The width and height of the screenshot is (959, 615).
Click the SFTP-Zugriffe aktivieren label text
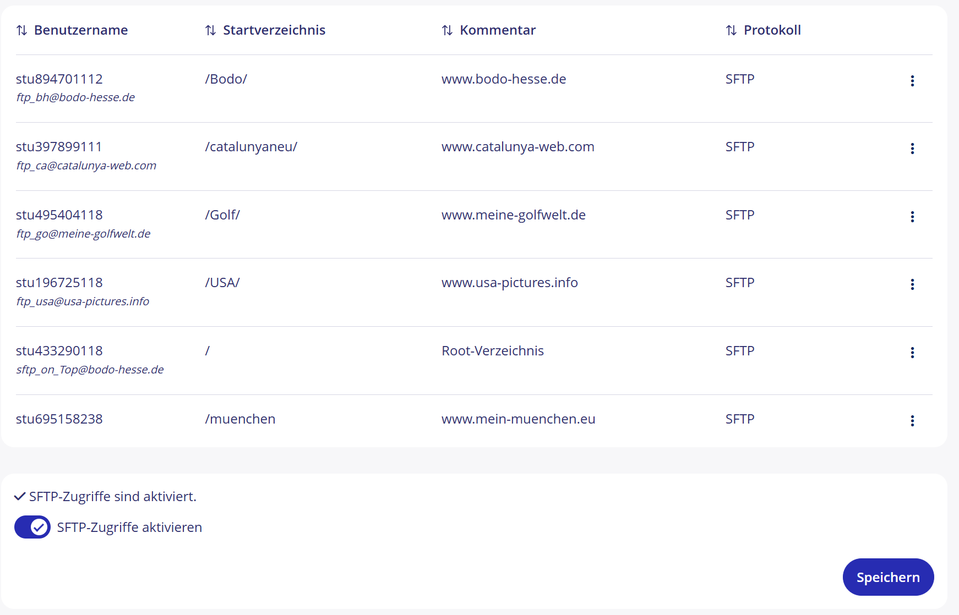click(x=129, y=528)
